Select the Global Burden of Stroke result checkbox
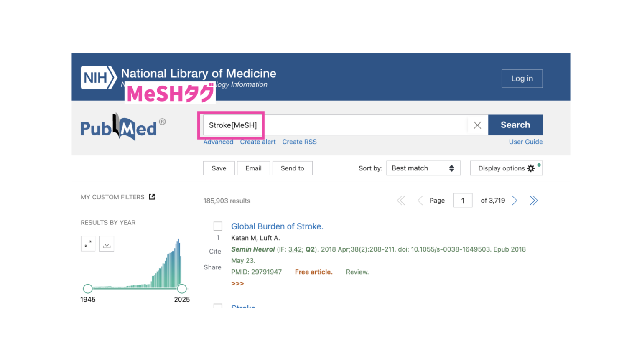This screenshot has width=642, height=361. pos(218,226)
